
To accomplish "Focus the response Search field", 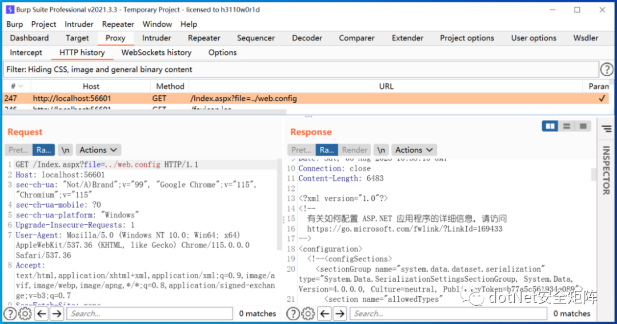I will click(448, 313).
